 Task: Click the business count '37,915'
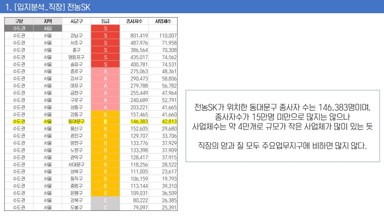(169, 157)
